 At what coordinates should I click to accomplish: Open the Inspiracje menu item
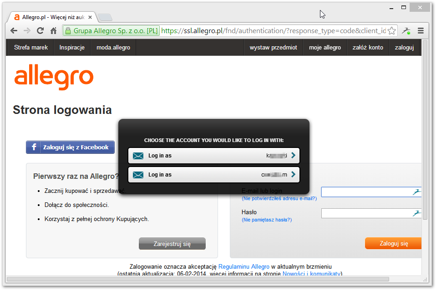(72, 47)
